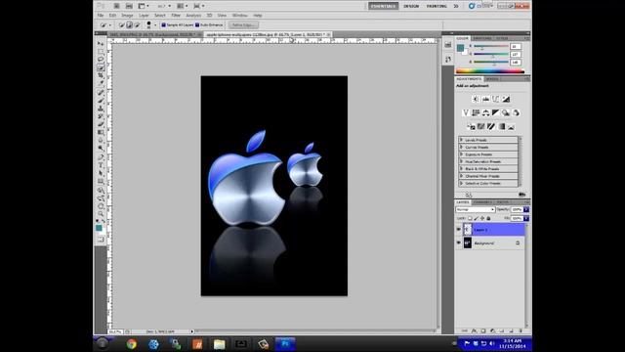Add a Threshold adjustment

(x=490, y=126)
